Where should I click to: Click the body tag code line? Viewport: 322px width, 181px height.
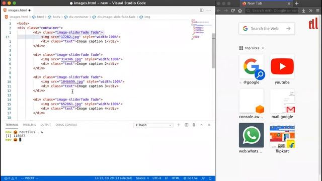(x=23, y=24)
